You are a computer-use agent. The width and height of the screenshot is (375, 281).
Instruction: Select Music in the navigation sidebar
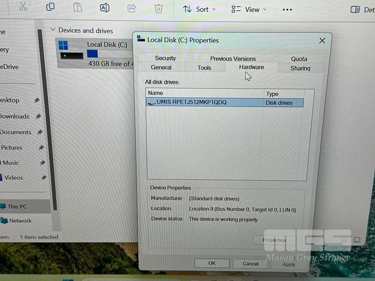coord(11,163)
